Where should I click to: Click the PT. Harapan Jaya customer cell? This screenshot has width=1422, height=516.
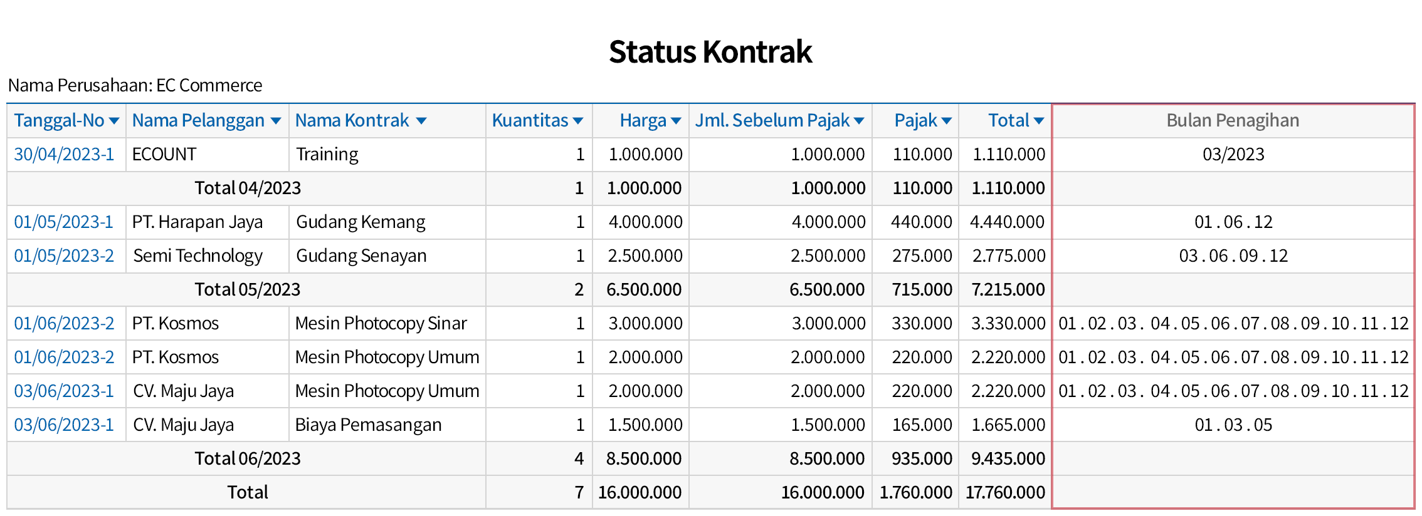[197, 222]
